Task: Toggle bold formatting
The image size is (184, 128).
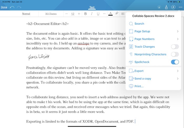Action: tap(85, 14)
